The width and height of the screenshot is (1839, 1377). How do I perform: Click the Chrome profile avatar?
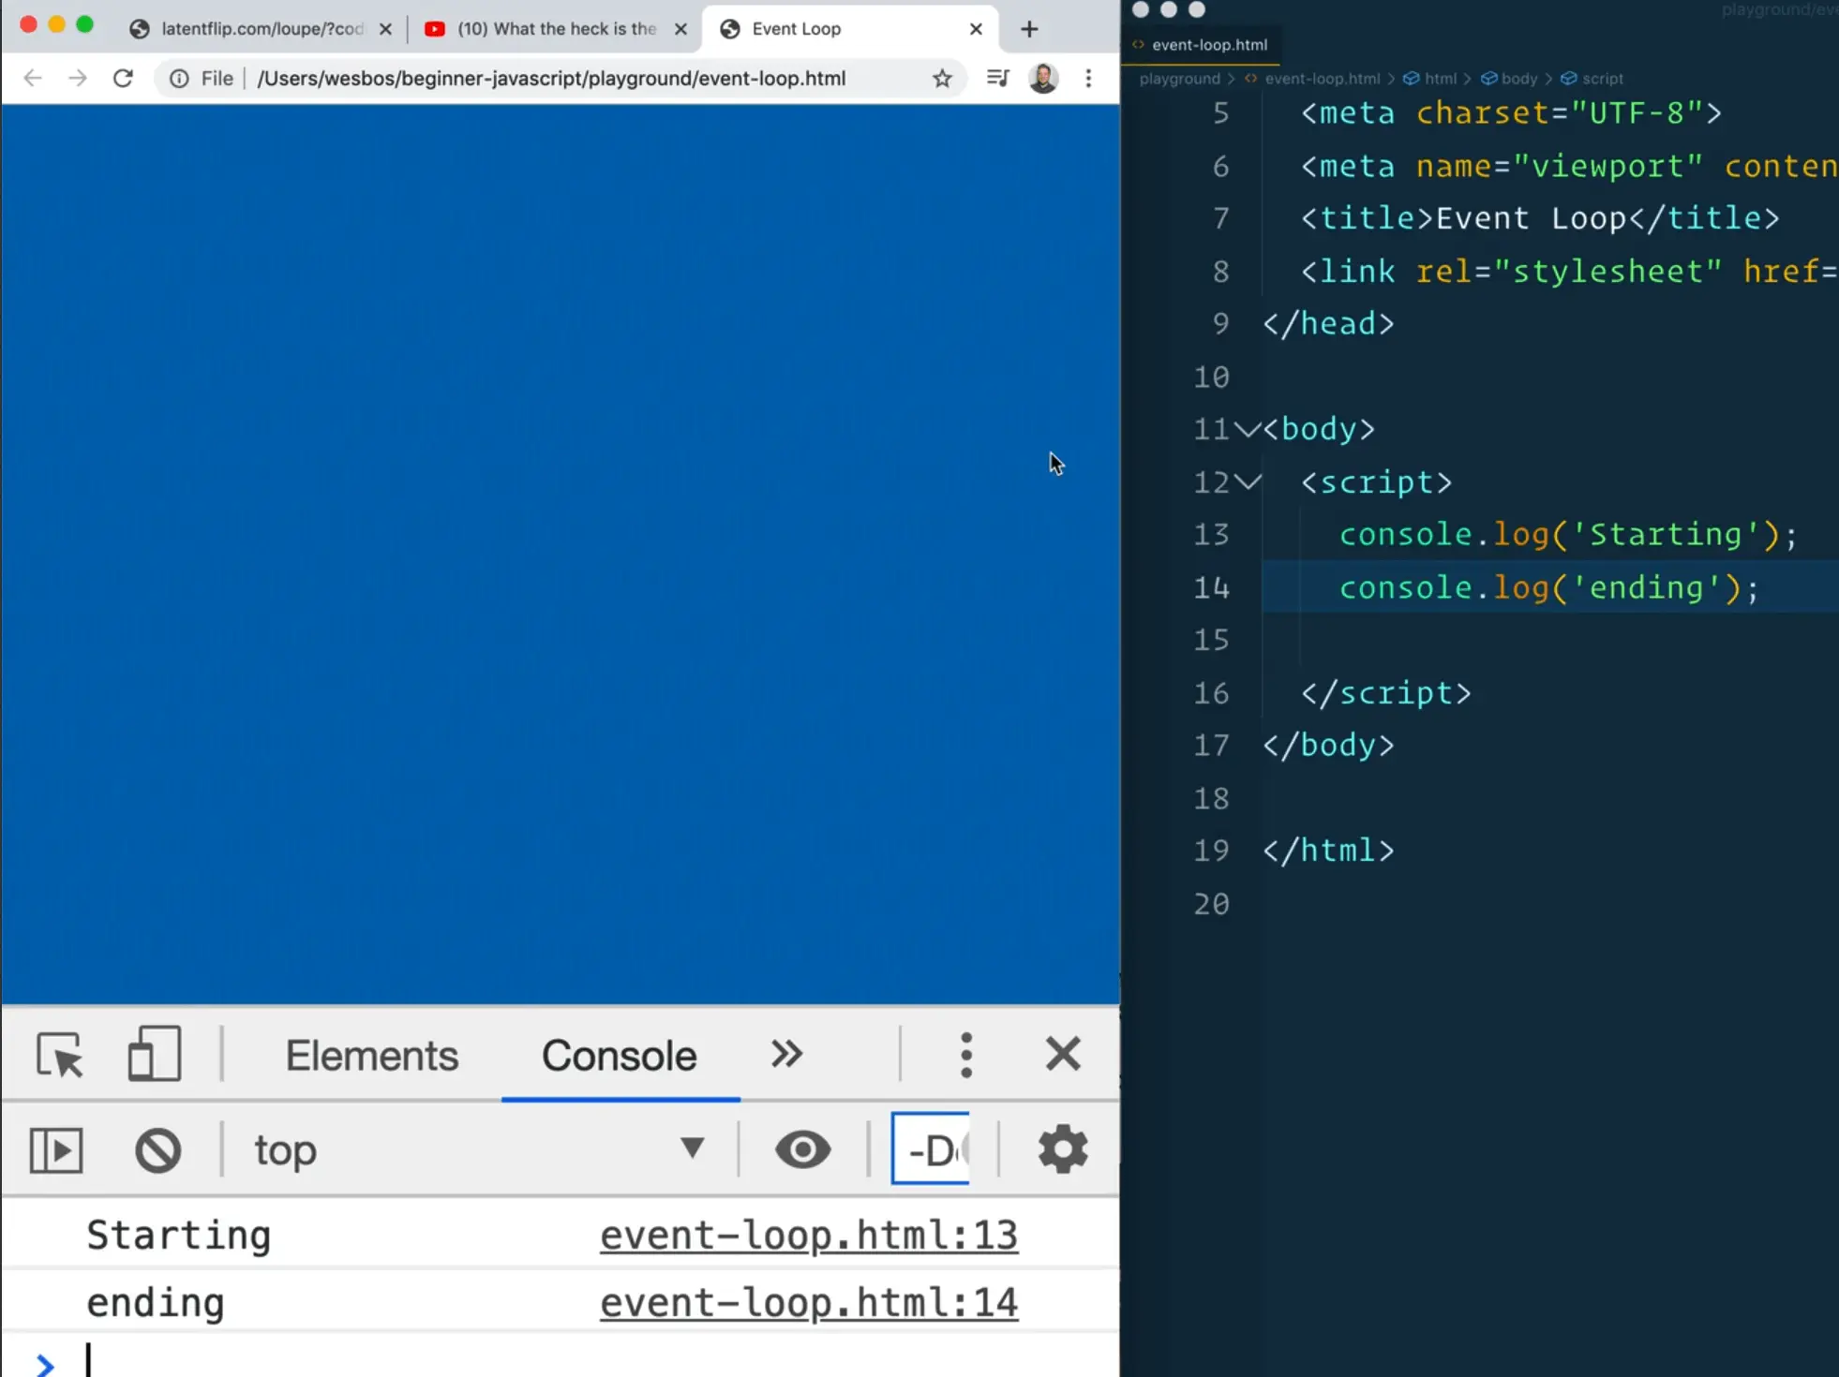[x=1043, y=79]
